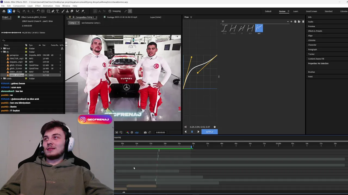Save curve as favorite with star icon

215,127
